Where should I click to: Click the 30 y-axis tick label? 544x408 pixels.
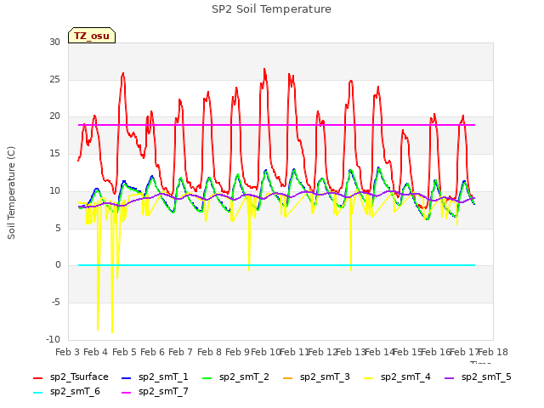(x=54, y=42)
